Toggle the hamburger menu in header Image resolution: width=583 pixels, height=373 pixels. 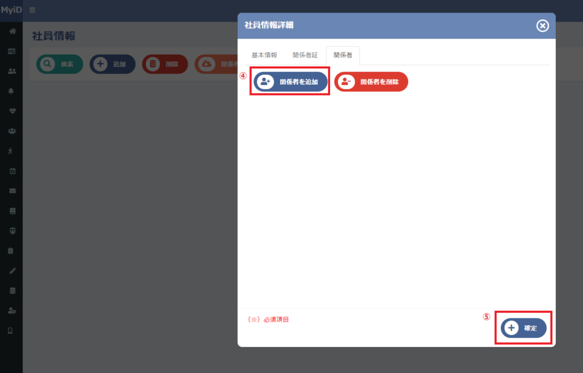(x=32, y=10)
